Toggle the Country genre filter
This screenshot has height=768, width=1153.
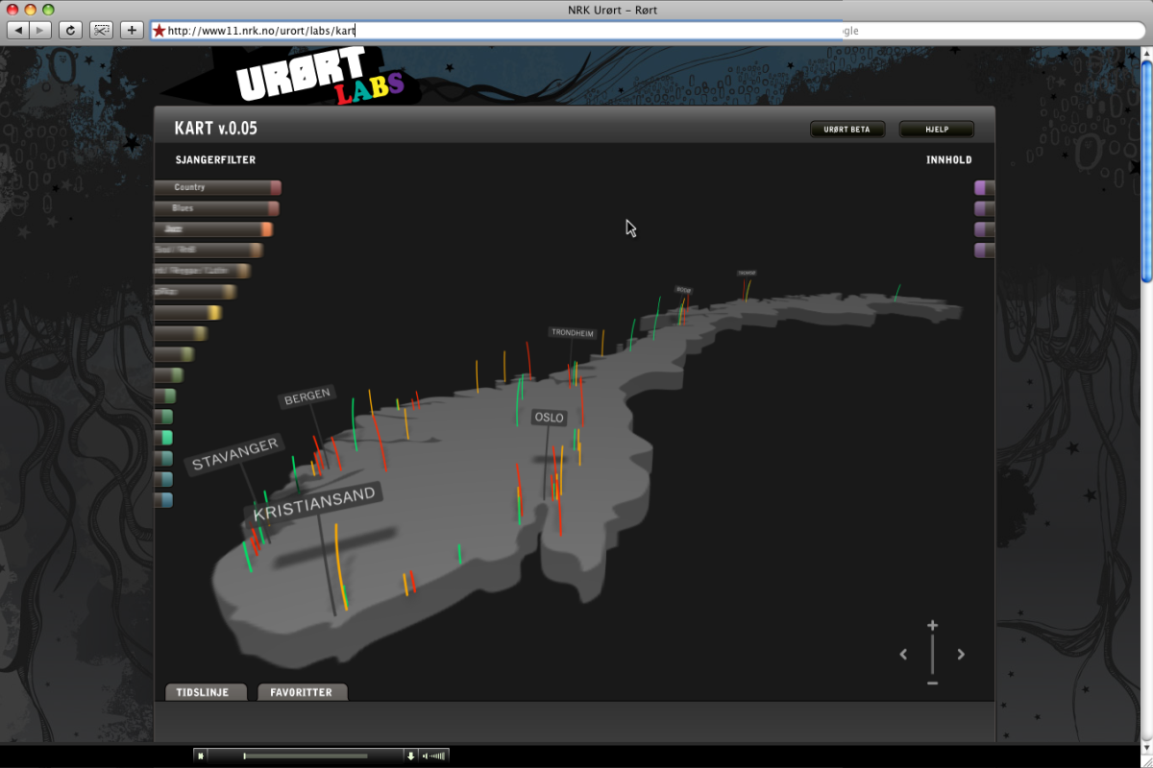tap(217, 187)
